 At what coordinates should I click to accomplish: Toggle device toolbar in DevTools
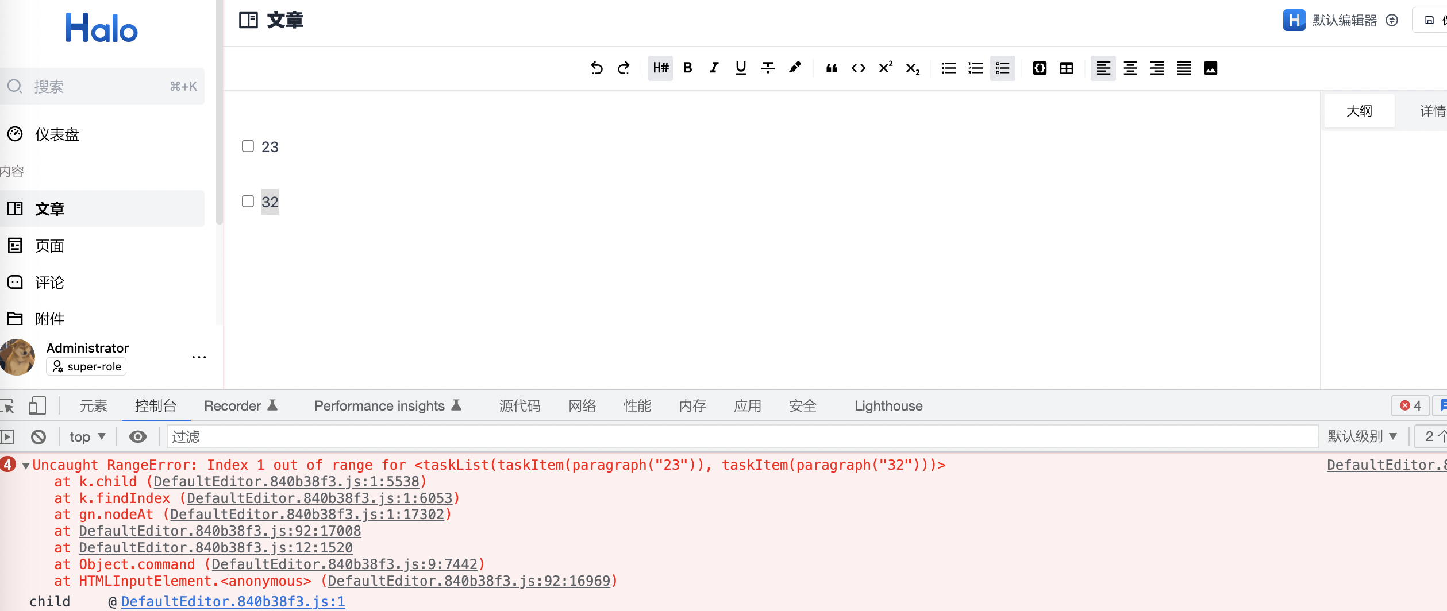pos(37,406)
